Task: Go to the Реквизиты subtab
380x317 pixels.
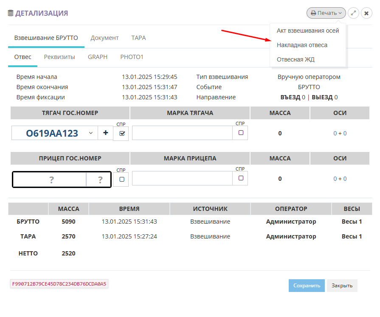Action: (59, 57)
